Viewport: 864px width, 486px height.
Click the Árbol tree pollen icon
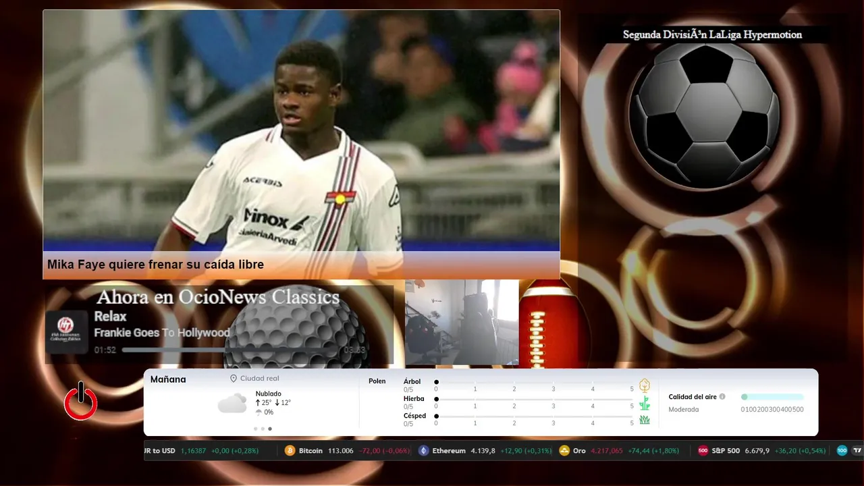645,385
